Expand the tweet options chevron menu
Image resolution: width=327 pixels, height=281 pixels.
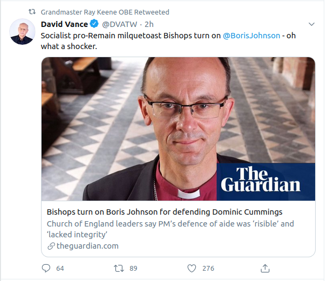(311, 24)
